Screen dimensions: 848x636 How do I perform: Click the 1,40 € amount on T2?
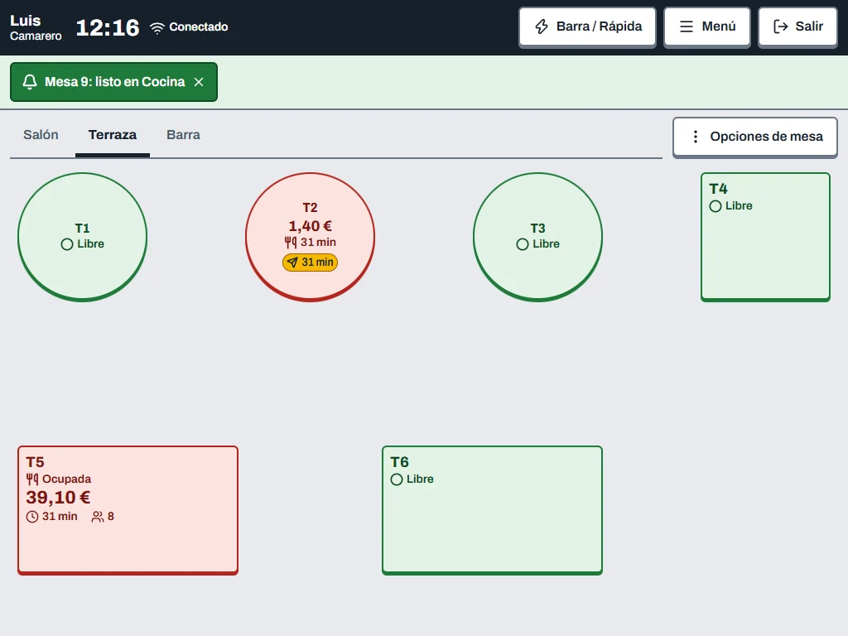tap(310, 226)
